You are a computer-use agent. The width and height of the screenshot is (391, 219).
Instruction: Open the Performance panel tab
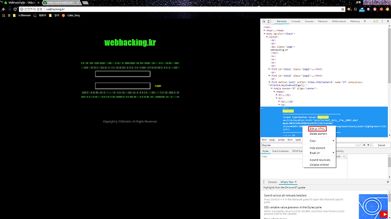pos(339,21)
